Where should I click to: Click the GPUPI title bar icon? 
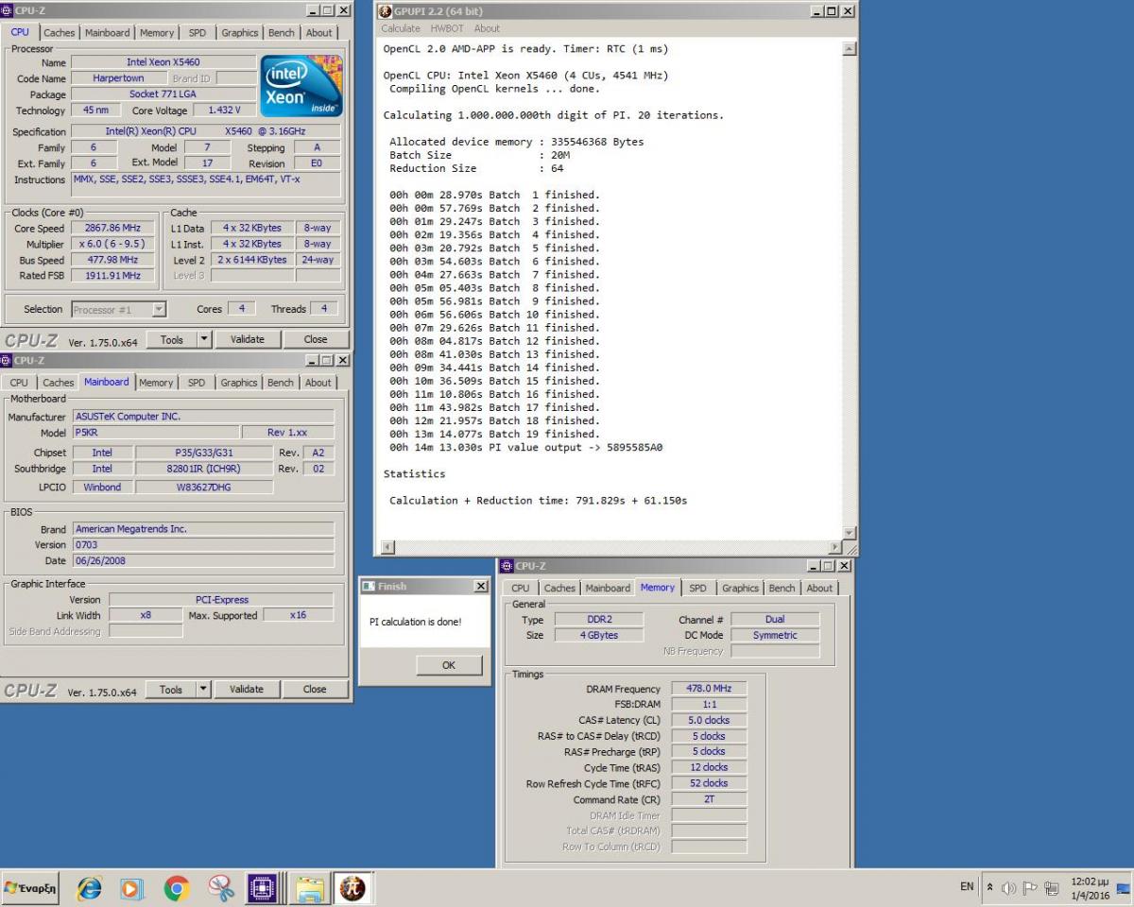(x=386, y=10)
